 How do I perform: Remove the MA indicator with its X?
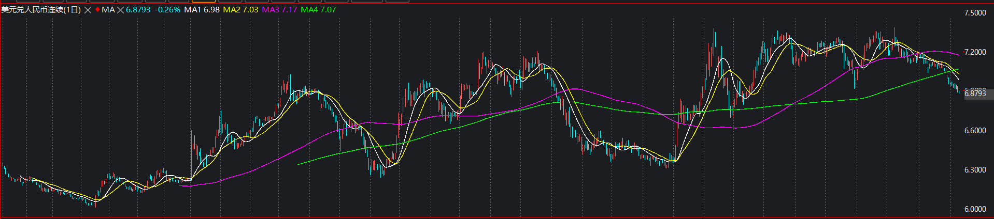(x=120, y=10)
